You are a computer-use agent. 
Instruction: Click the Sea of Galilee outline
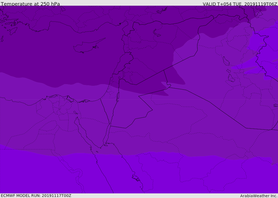click(119, 78)
